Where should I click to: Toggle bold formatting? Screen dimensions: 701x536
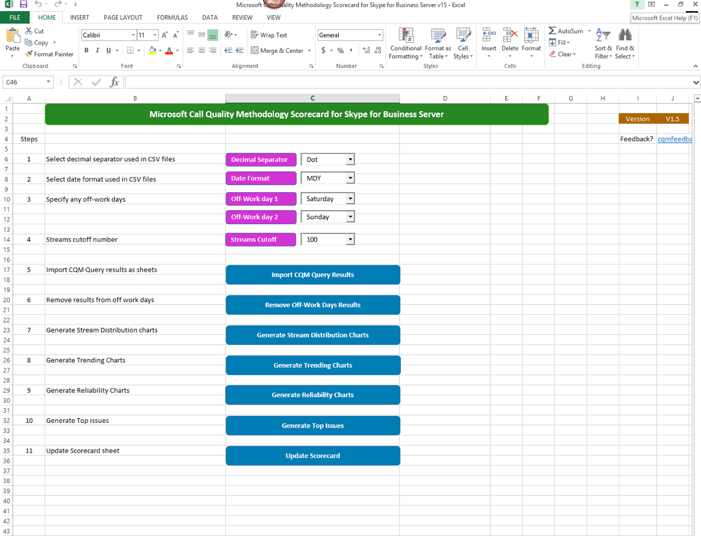[x=86, y=50]
